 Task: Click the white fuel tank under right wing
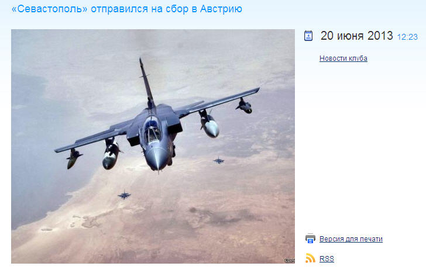coord(209,125)
